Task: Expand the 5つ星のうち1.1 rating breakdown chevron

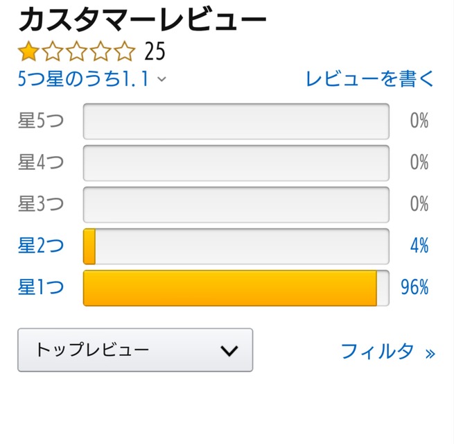Action: pyautogui.click(x=162, y=79)
